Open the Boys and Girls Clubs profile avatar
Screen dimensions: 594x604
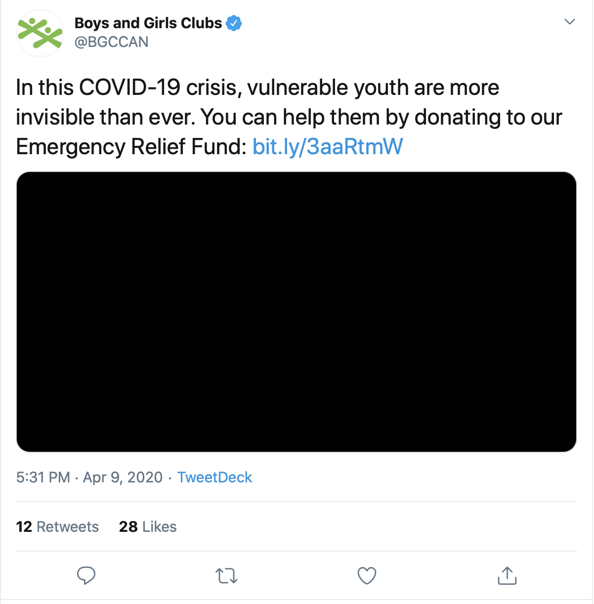tap(40, 33)
